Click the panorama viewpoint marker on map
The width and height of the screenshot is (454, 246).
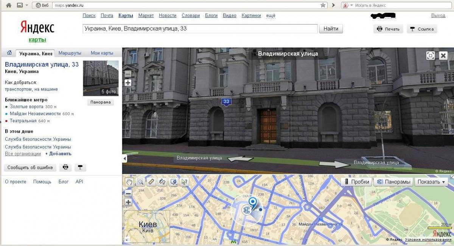click(x=246, y=209)
